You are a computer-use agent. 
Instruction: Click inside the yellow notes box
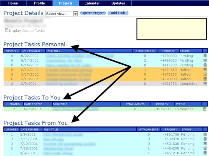171,29
